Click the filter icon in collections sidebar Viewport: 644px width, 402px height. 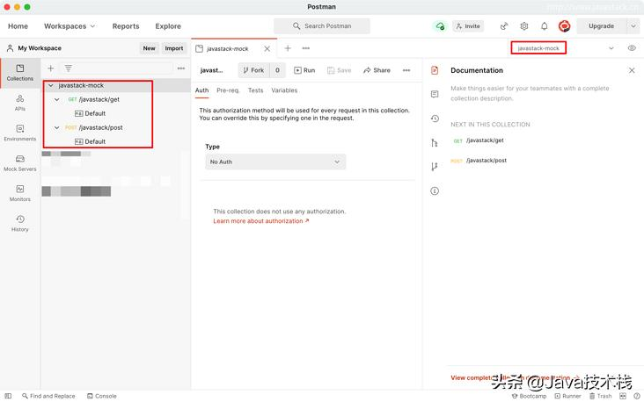(68, 68)
